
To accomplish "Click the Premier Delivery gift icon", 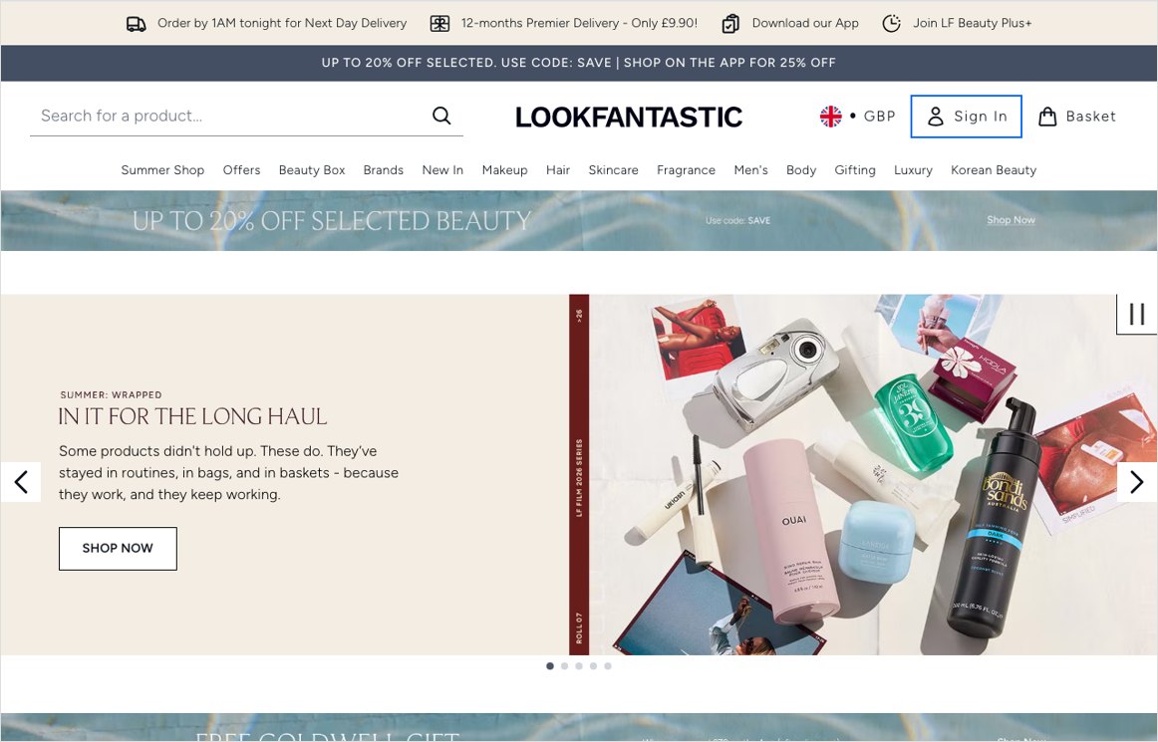I will pos(439,24).
